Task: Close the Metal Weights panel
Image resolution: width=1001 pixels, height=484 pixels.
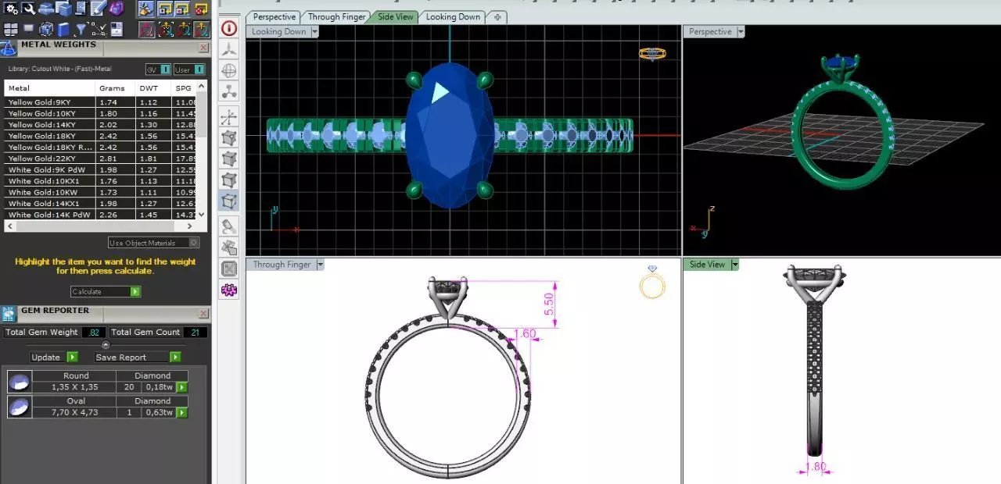Action: 203,48
